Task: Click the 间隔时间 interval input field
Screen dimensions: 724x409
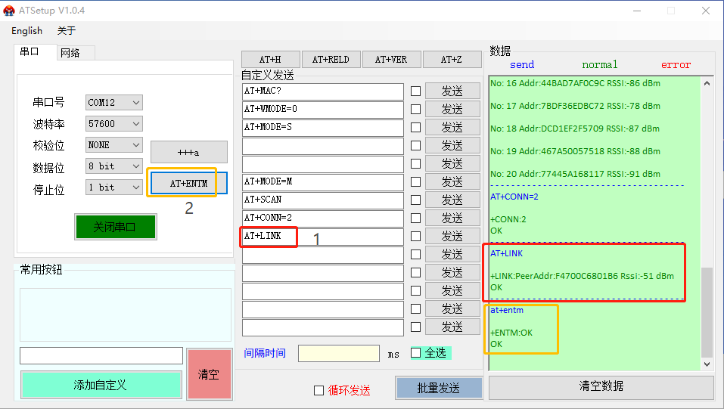Action: 338,353
